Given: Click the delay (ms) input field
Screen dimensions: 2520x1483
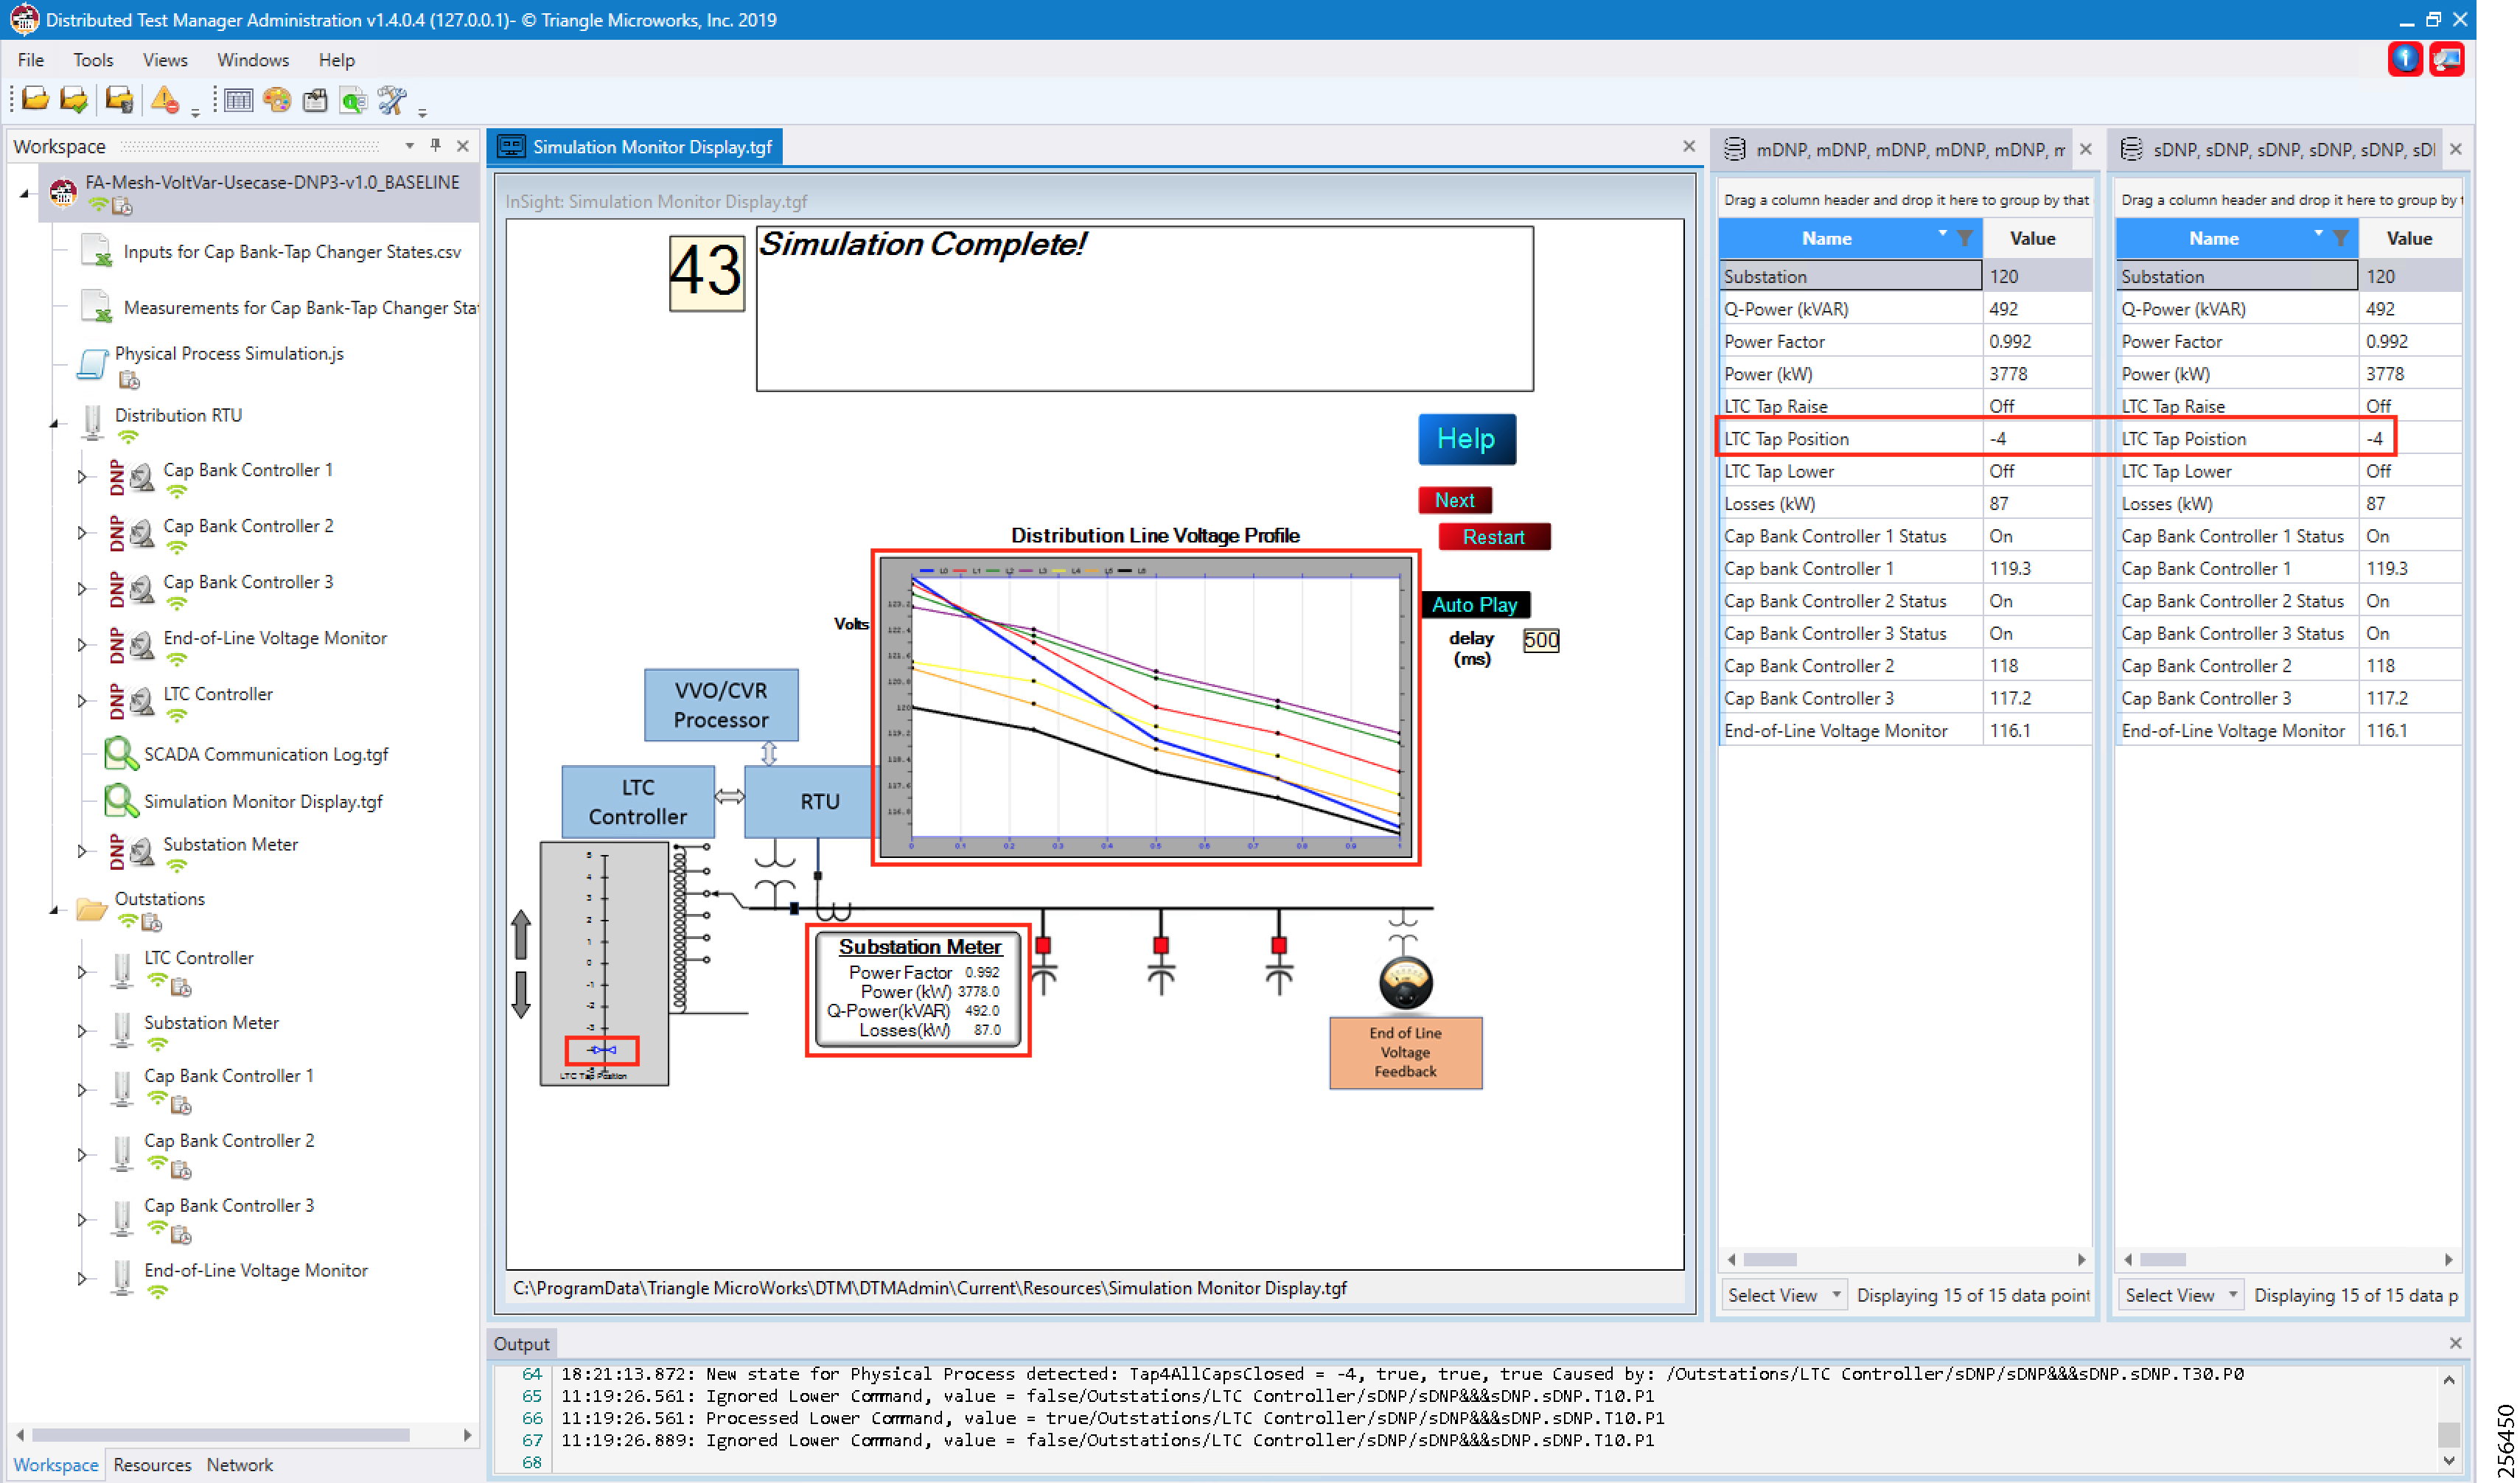Looking at the screenshot, I should coord(1541,640).
